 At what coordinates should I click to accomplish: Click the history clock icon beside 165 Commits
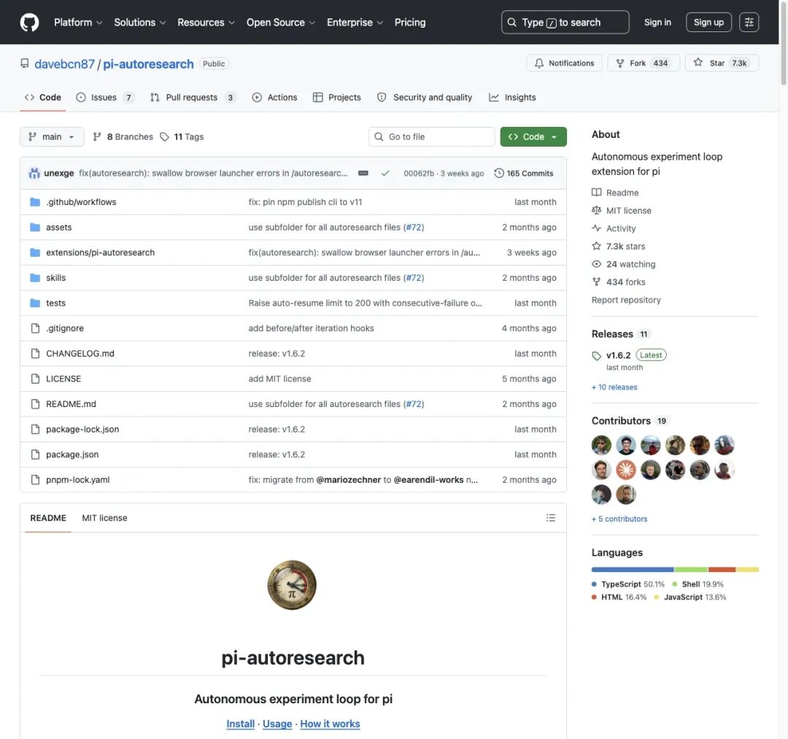(x=499, y=174)
